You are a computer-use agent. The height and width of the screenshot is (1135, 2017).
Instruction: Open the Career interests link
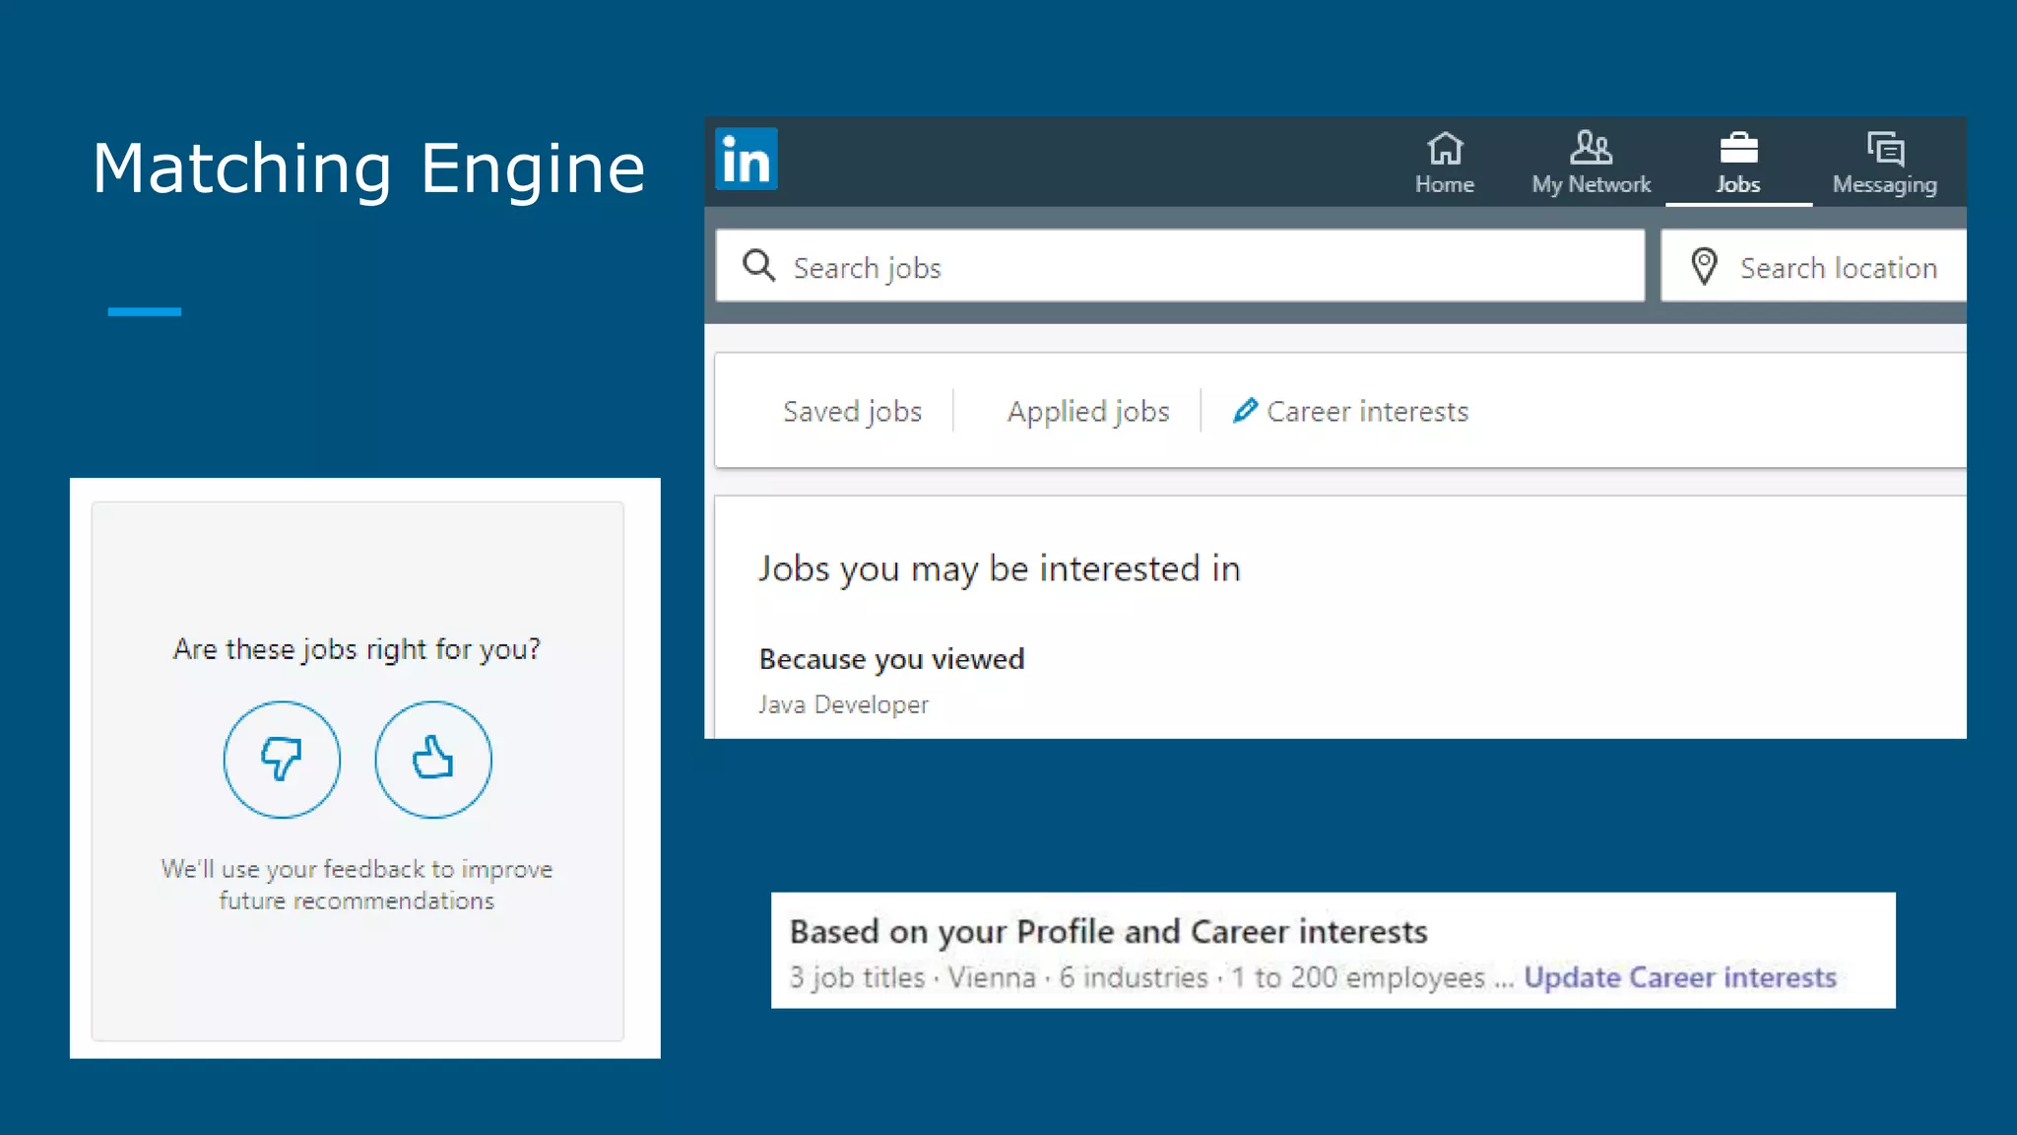pyautogui.click(x=1367, y=411)
